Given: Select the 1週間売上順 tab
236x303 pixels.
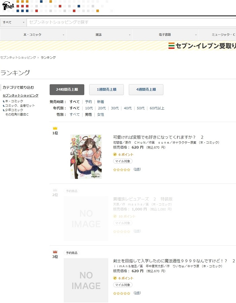Looking at the screenshot, I should [x=107, y=89].
